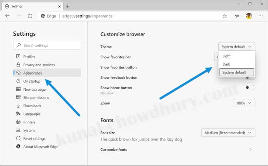Image resolution: width=268 pixels, height=166 pixels.
Task: Click the Edge logo in address bar
Action: 43,16
